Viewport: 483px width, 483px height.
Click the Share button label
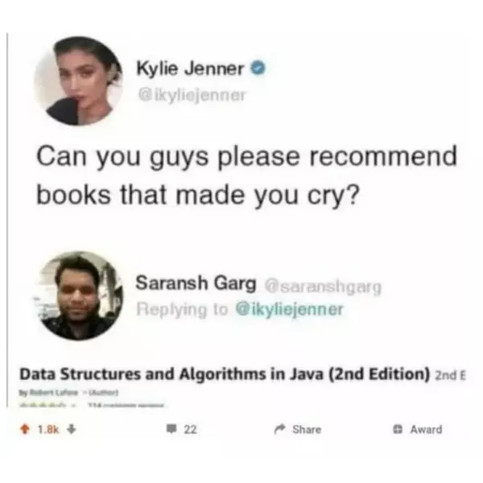pos(307,429)
